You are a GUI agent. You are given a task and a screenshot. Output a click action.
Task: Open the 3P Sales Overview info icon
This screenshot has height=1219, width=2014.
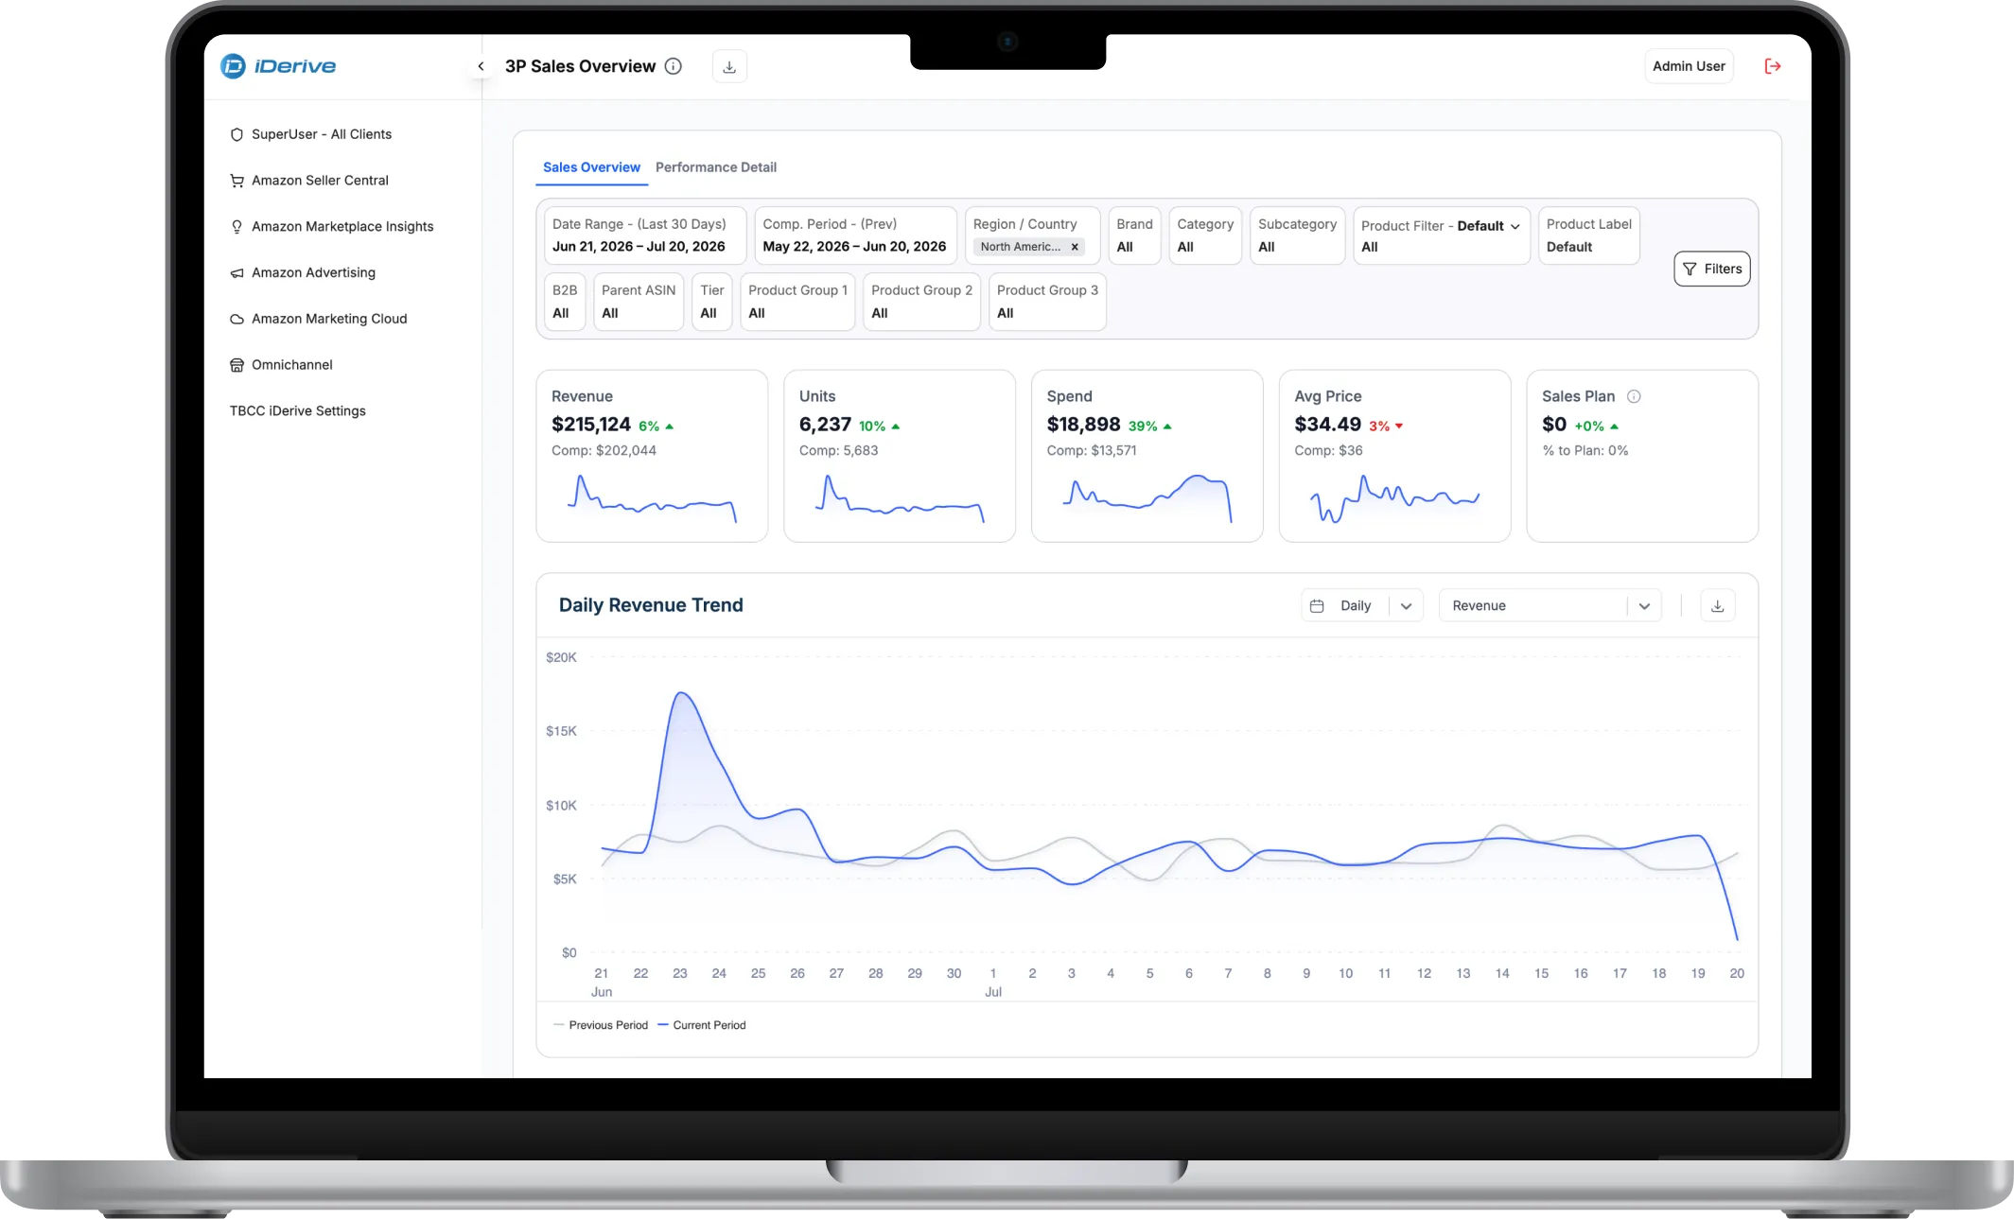(x=674, y=66)
